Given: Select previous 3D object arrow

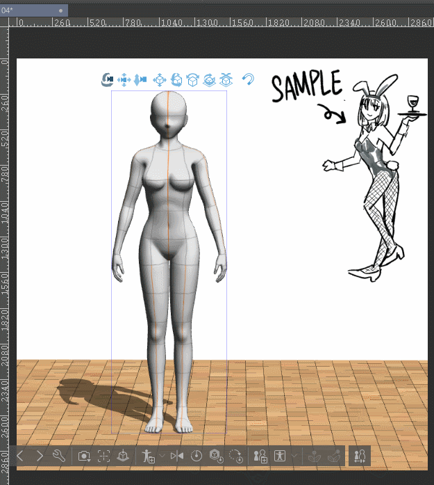Looking at the screenshot, I should (x=20, y=456).
